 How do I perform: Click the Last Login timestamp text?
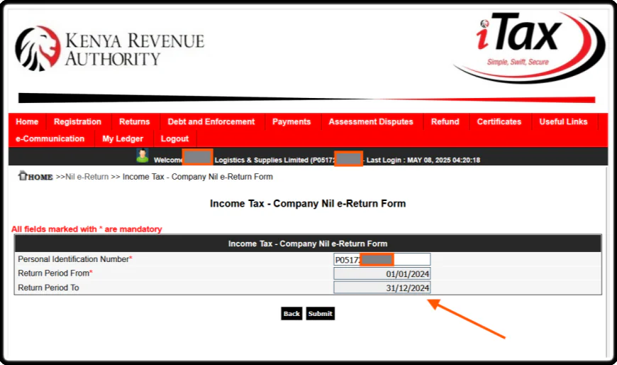[423, 160]
